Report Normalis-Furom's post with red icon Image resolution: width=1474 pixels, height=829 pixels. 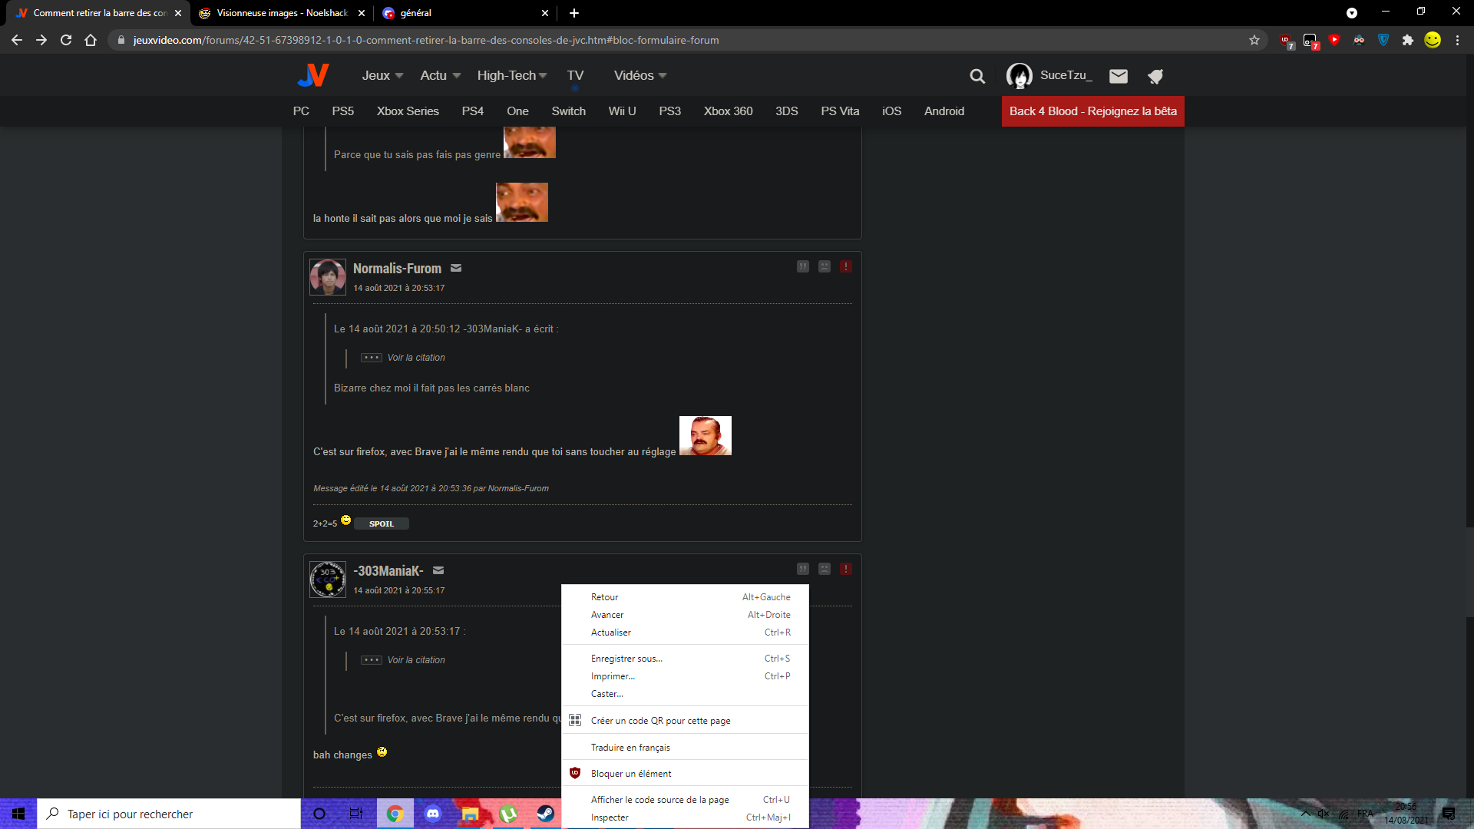pos(846,266)
